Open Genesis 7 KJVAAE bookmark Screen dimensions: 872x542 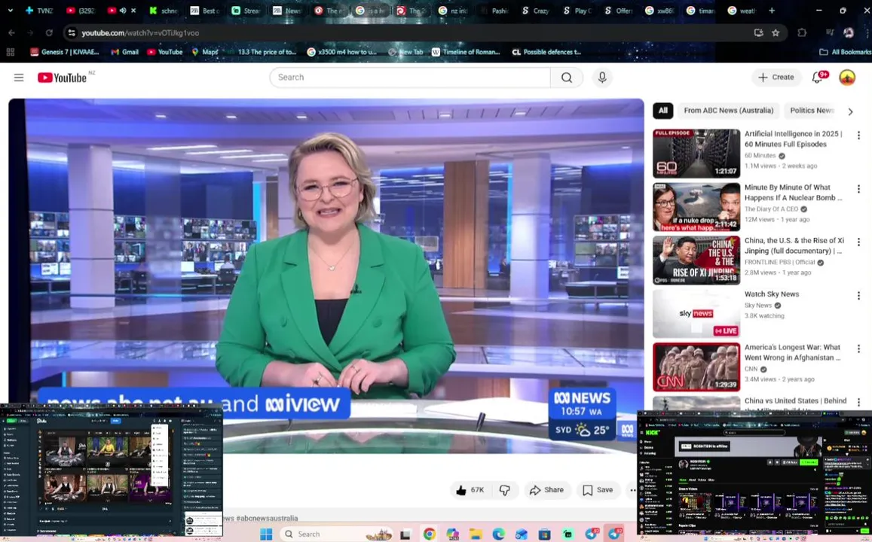[65, 52]
